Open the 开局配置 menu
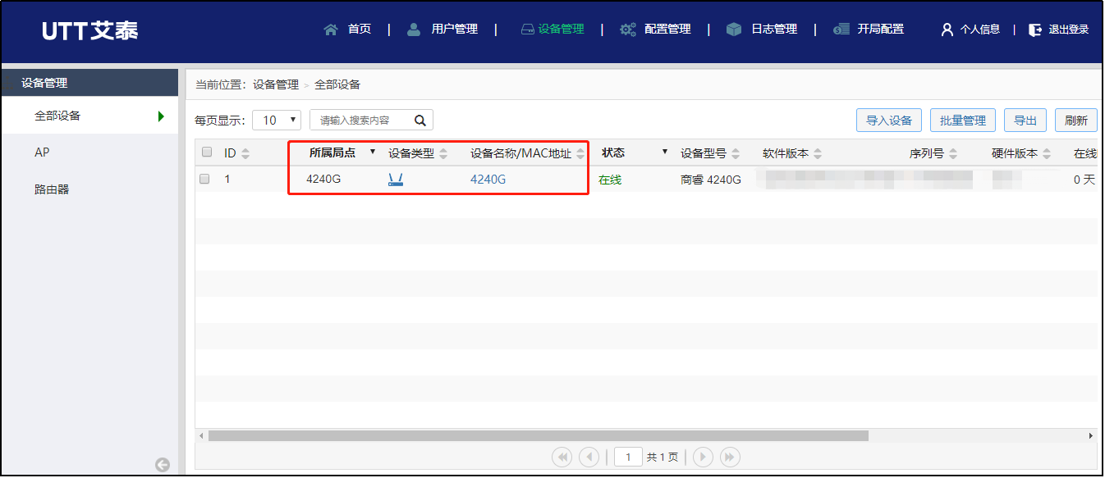The width and height of the screenshot is (1105, 478). click(881, 30)
